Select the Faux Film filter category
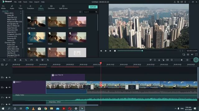This screenshot has width=199, height=111. [x=12, y=17]
